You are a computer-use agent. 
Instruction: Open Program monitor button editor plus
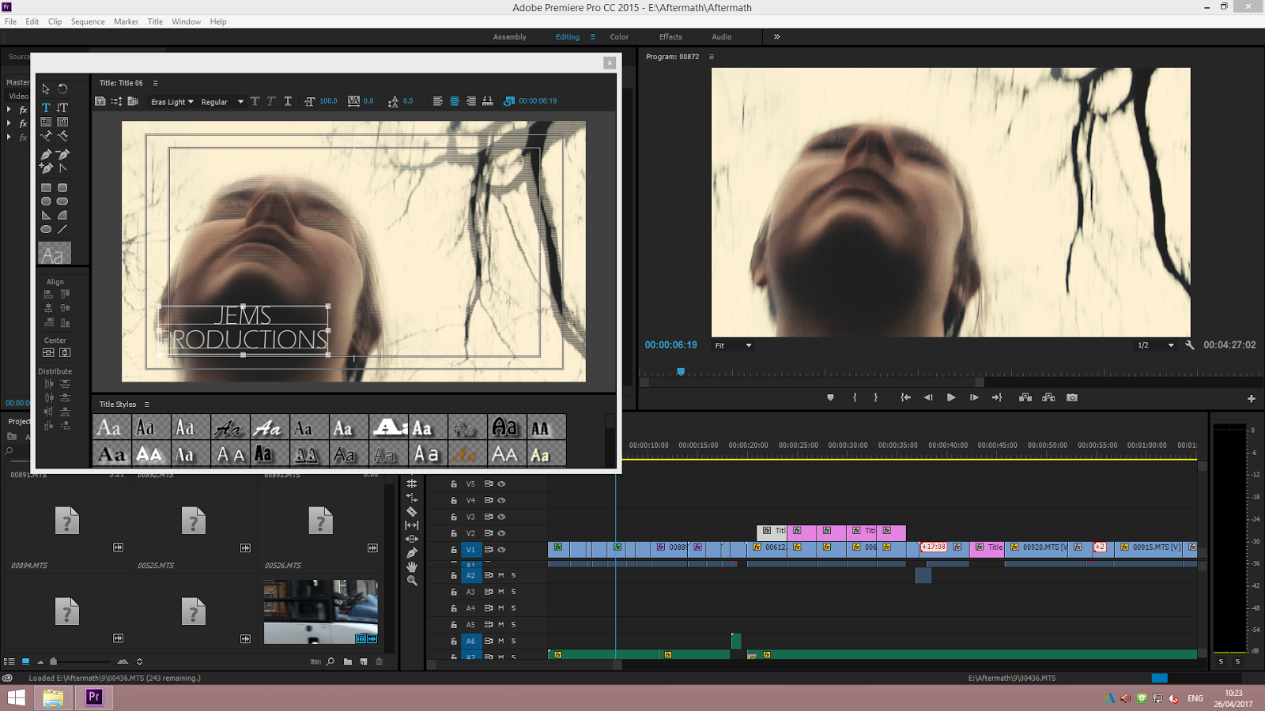[x=1251, y=398]
